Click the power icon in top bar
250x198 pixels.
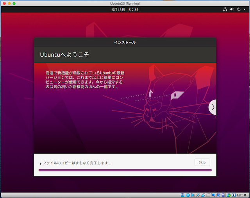pos(239,9)
